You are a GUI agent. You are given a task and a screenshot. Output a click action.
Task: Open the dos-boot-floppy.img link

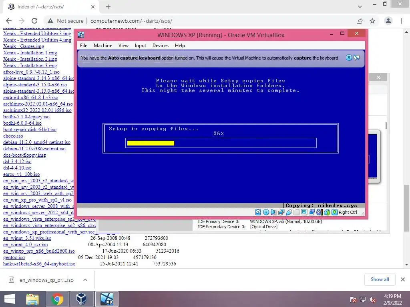(24, 155)
